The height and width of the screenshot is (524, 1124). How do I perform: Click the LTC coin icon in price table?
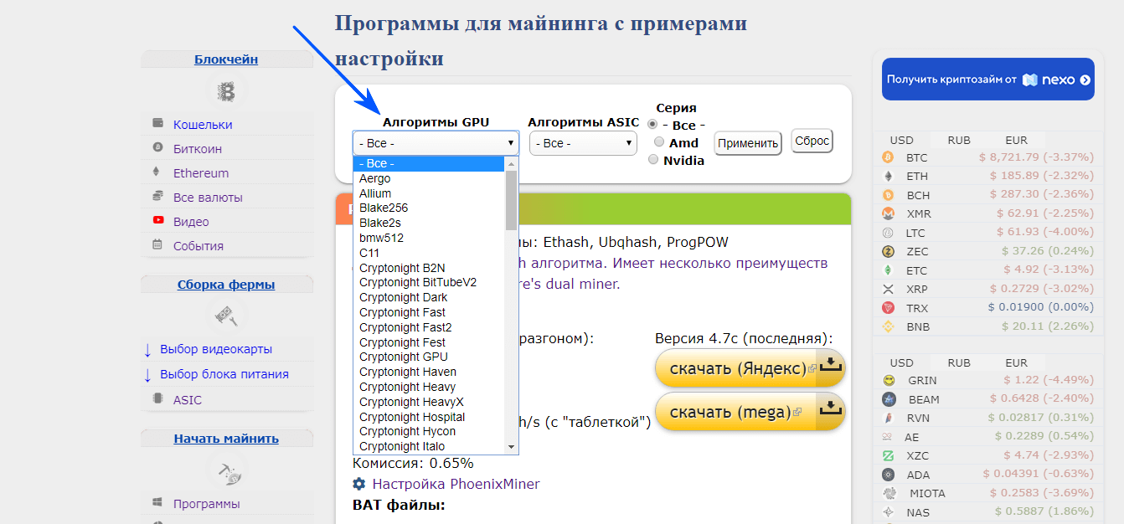tap(888, 232)
